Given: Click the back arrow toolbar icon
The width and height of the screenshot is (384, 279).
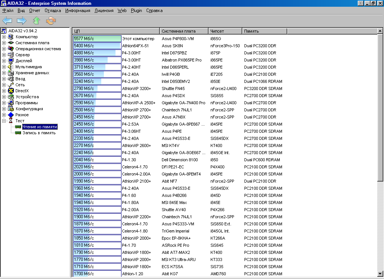Looking at the screenshot, I should pos(7,21).
